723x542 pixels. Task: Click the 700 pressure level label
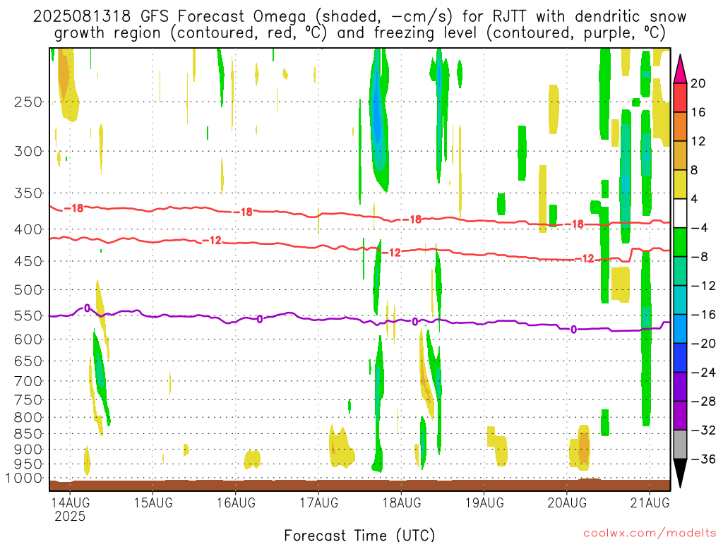click(x=28, y=381)
